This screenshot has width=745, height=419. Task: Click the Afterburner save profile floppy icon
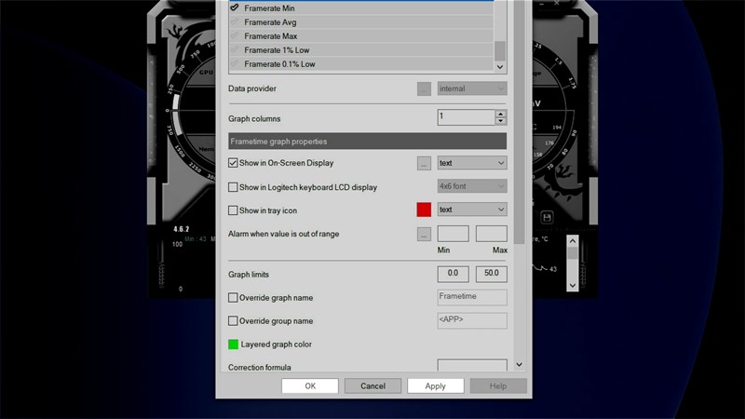tap(547, 218)
